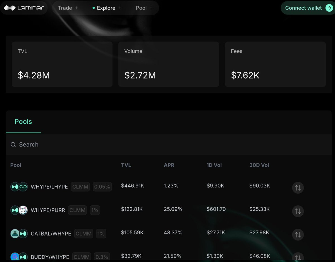The image size is (335, 262).
Task: Click the Fees $7.62K summary card
Action: 275,64
